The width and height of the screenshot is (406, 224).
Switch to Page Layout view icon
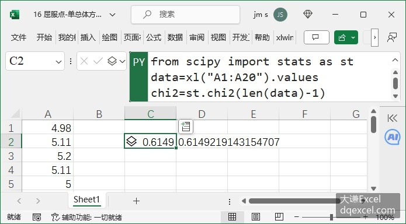[255, 217]
